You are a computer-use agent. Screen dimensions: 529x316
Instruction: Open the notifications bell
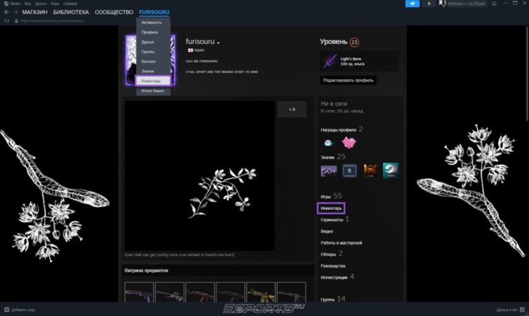point(430,3)
